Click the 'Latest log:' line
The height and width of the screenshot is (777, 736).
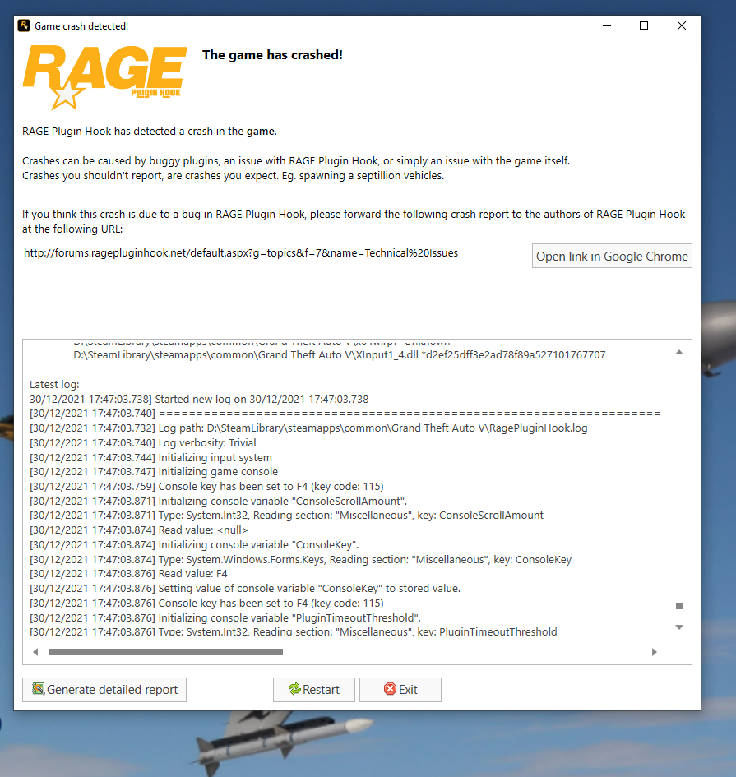pyautogui.click(x=54, y=385)
